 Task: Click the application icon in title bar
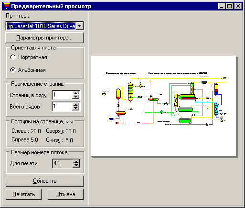click(7, 6)
